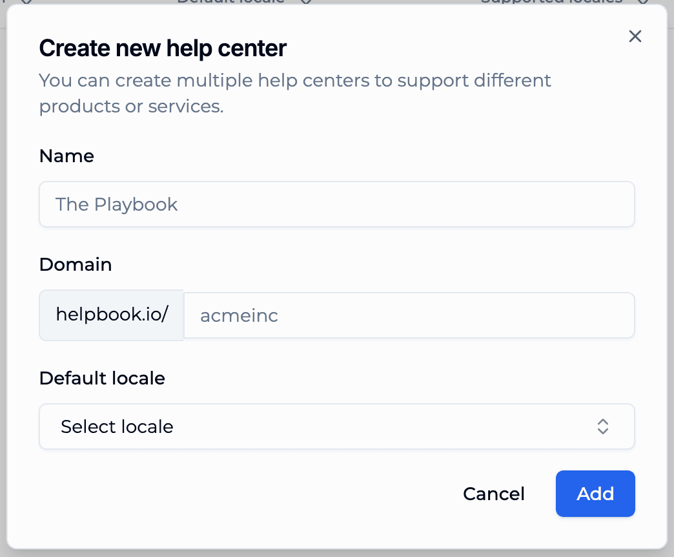The height and width of the screenshot is (557, 674).
Task: Click the dialog description about multiple help centers
Action: (x=295, y=81)
